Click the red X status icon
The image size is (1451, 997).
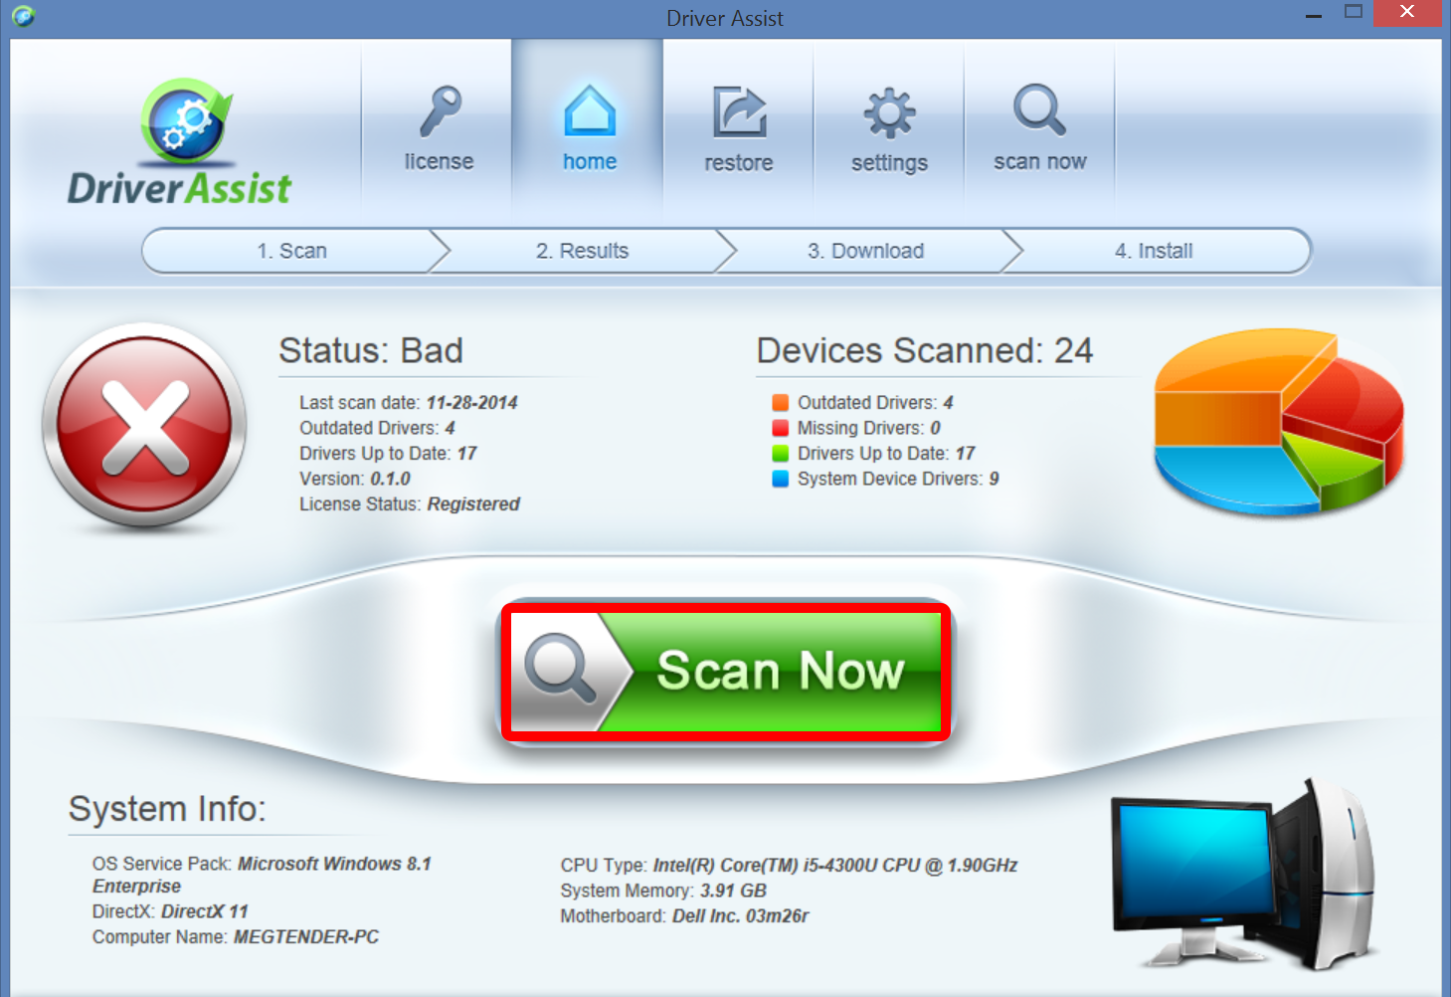point(144,426)
